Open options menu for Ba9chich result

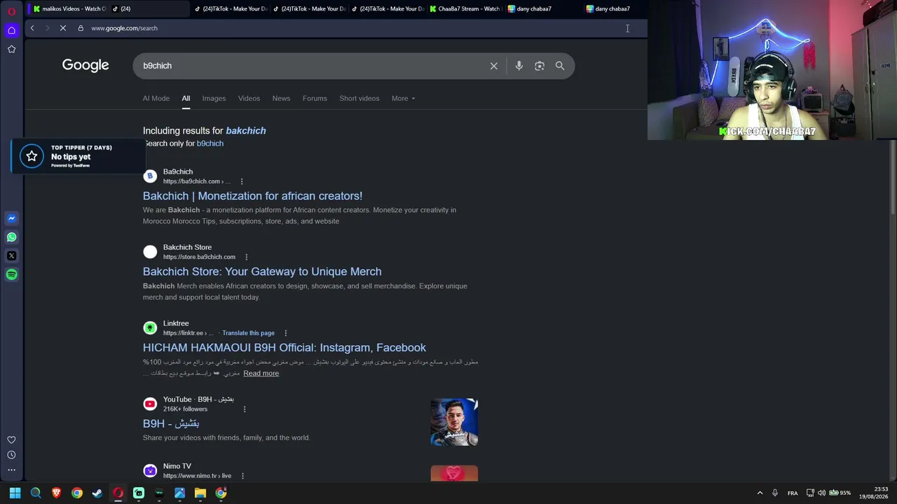(242, 181)
